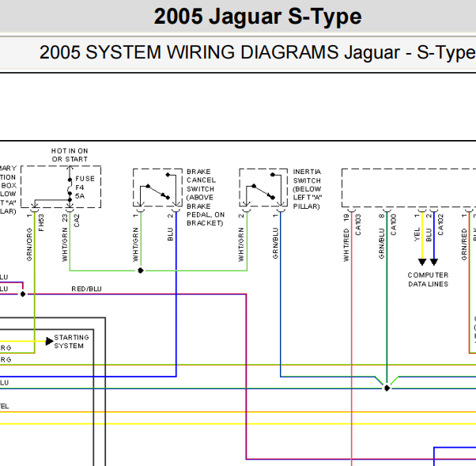Screen dimensions: 476x466
Task: Click the 'GRN/ORG' wire label
Action: (29, 244)
